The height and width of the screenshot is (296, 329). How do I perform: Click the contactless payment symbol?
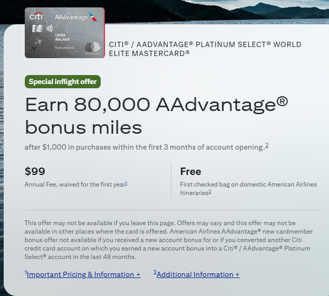49,29
